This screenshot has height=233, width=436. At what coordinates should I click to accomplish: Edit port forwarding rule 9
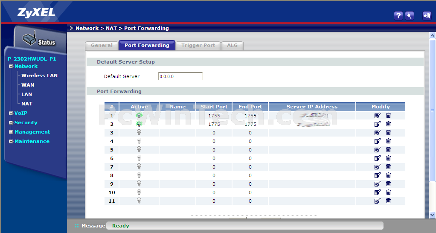click(377, 184)
